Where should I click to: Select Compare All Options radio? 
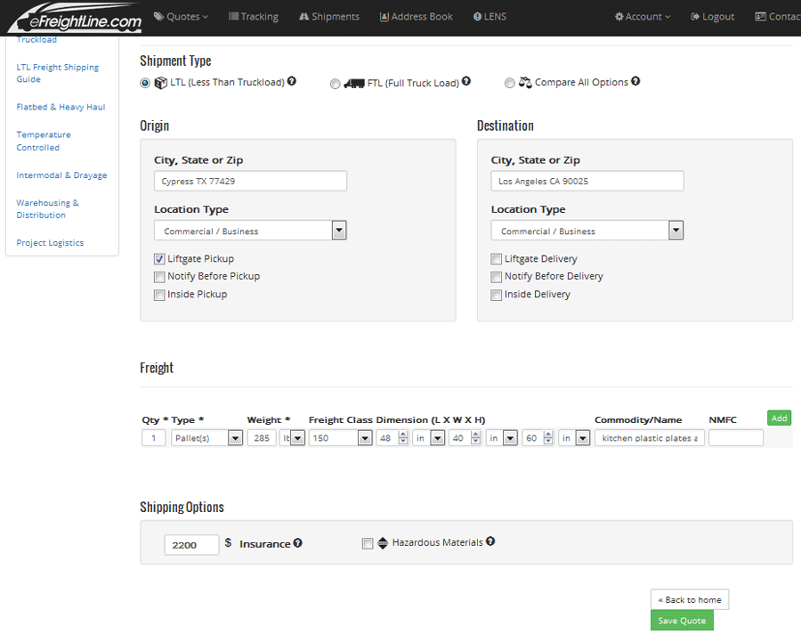coord(509,83)
